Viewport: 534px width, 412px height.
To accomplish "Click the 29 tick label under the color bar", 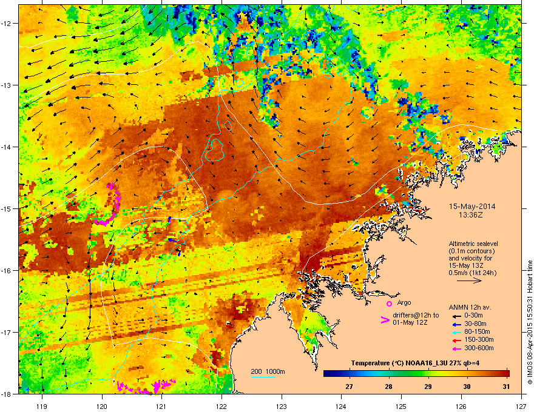I will click(428, 387).
